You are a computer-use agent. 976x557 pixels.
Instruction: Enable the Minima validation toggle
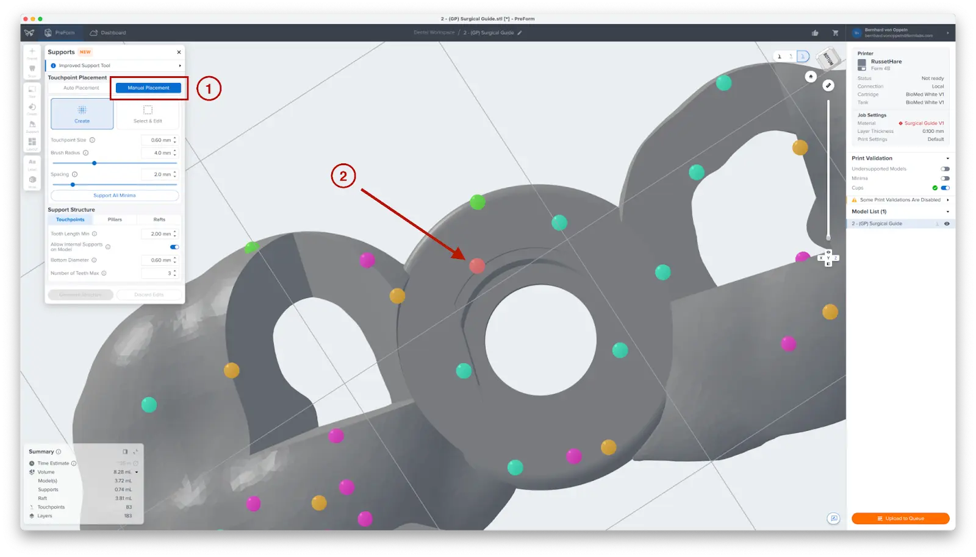coord(945,178)
